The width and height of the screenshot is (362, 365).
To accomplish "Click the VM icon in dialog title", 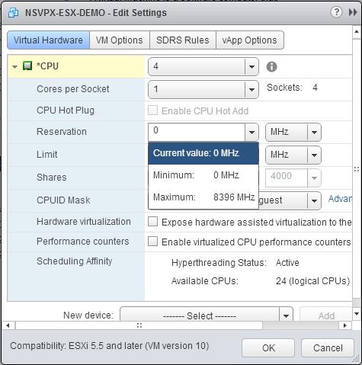I will click(13, 13).
